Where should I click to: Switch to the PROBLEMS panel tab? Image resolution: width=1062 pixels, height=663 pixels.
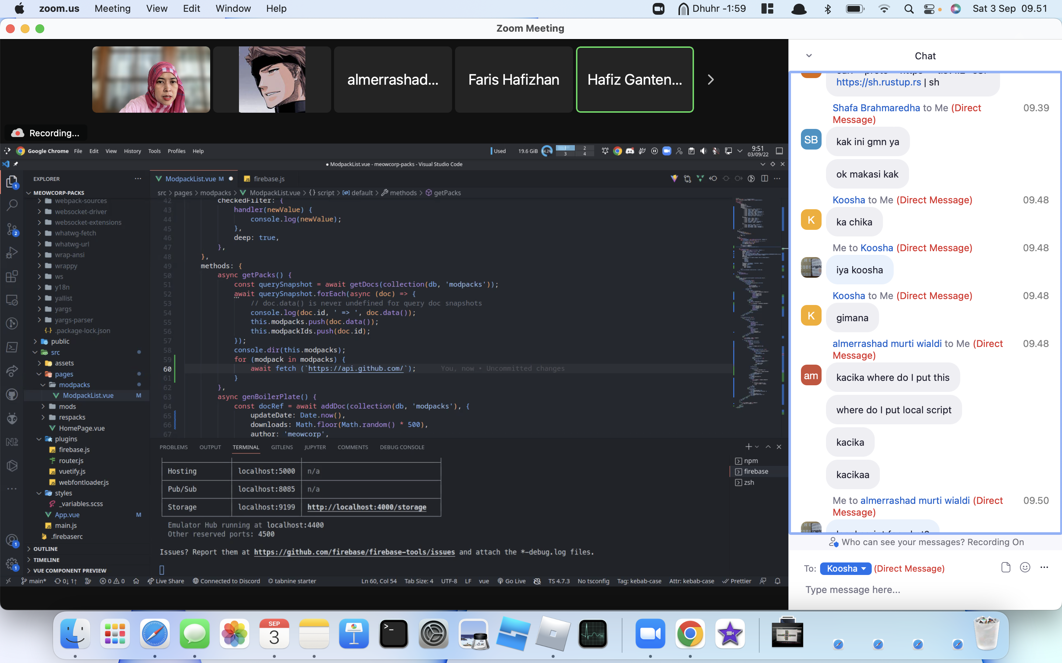coord(173,447)
